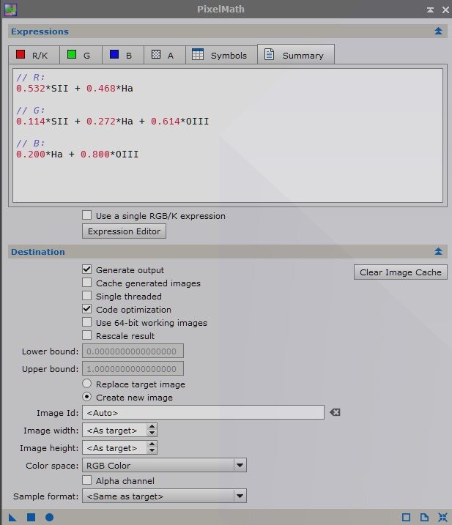Enable Use 64-bit working images

pos(86,322)
